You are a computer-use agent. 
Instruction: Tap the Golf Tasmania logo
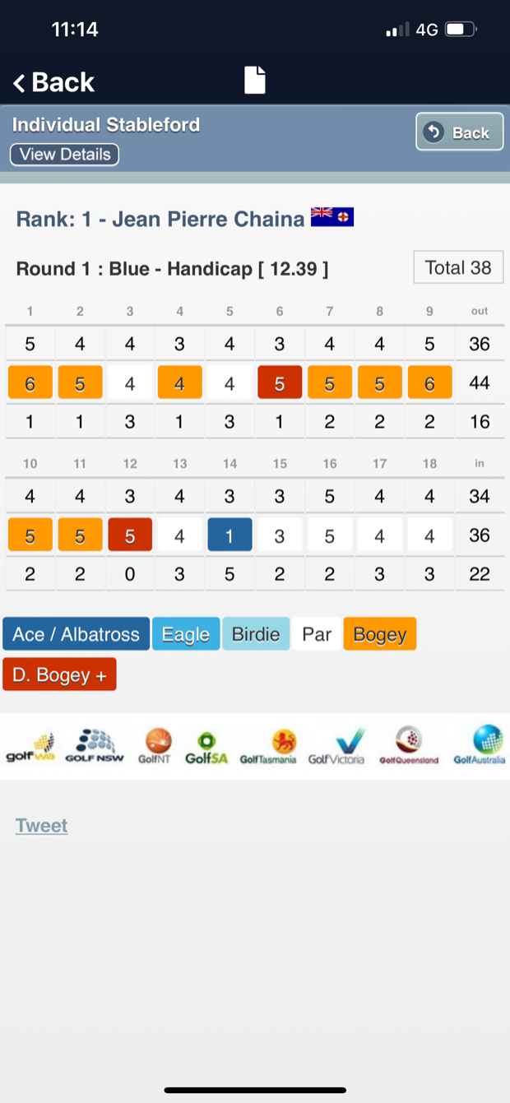pos(268,747)
